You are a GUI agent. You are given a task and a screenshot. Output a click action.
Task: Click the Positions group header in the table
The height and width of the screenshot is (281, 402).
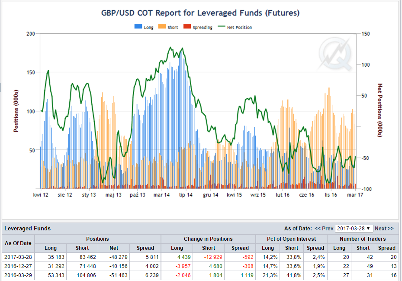[98, 239]
